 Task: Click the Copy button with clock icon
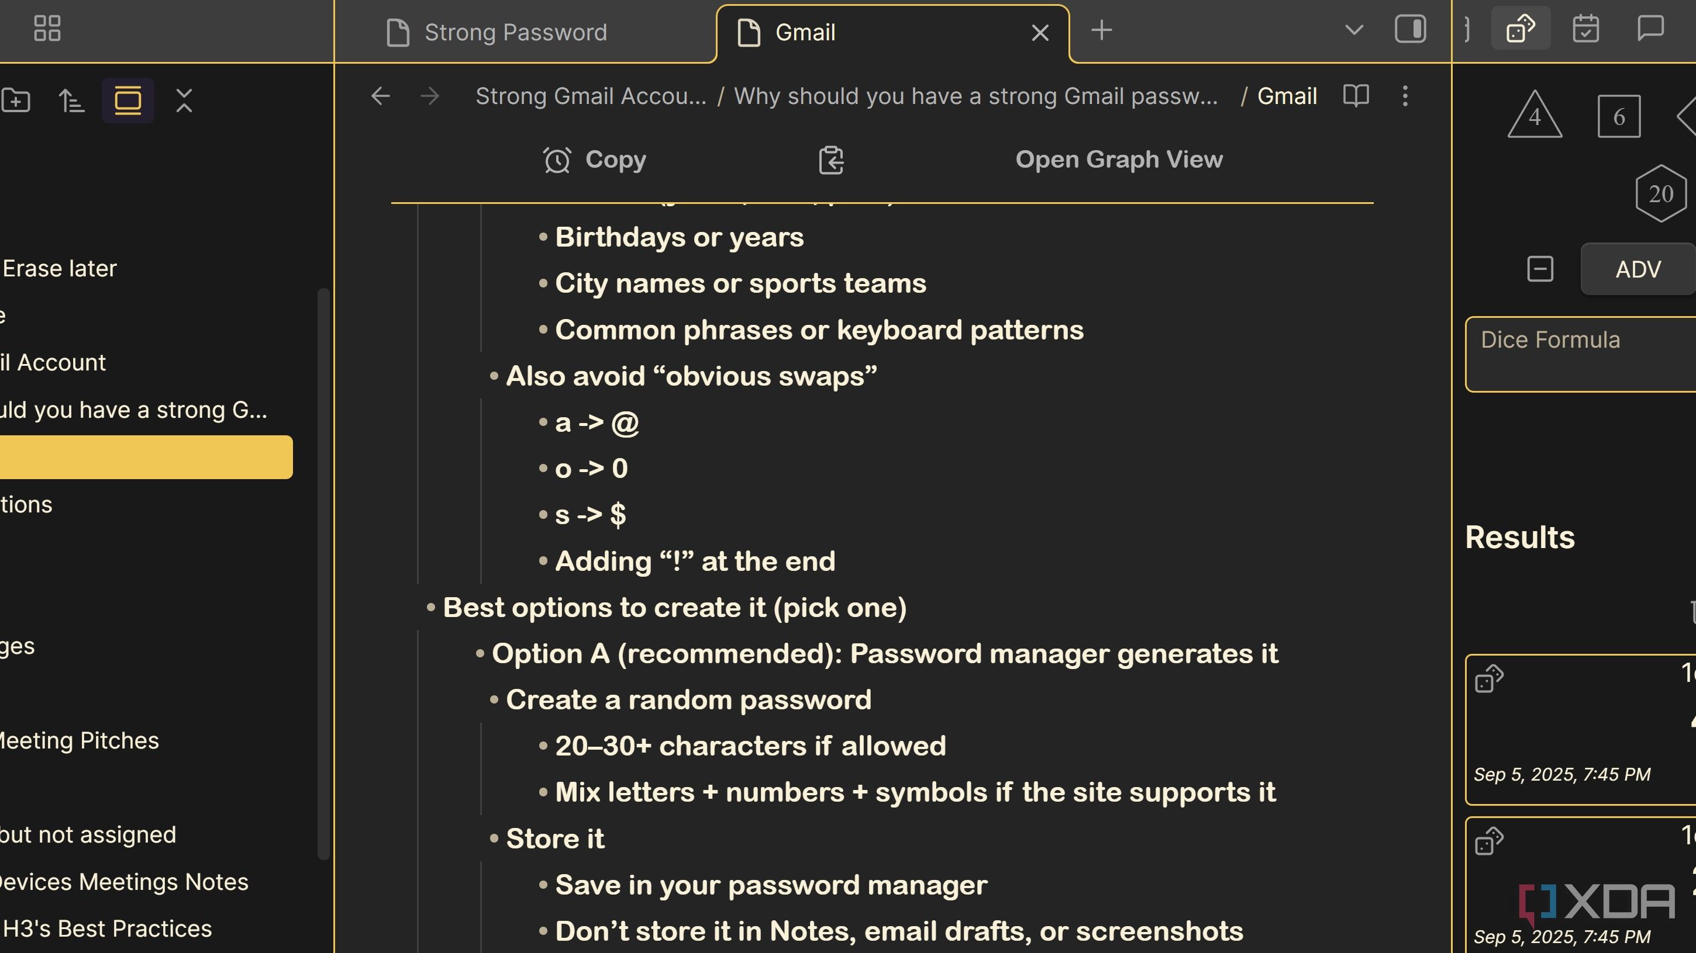594,160
